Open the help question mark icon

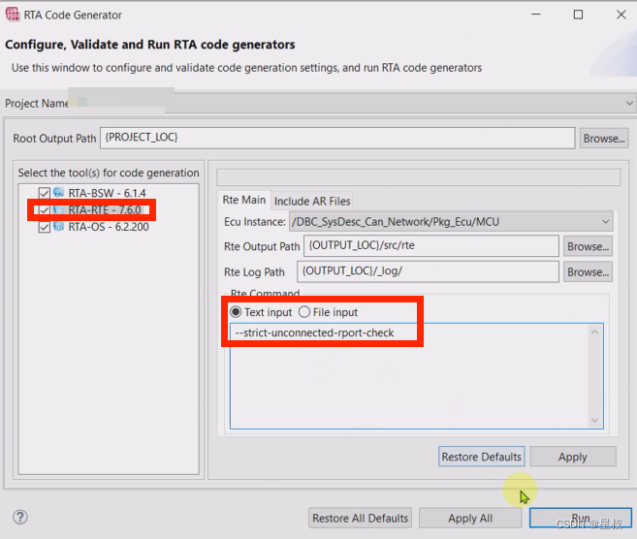pyautogui.click(x=20, y=517)
